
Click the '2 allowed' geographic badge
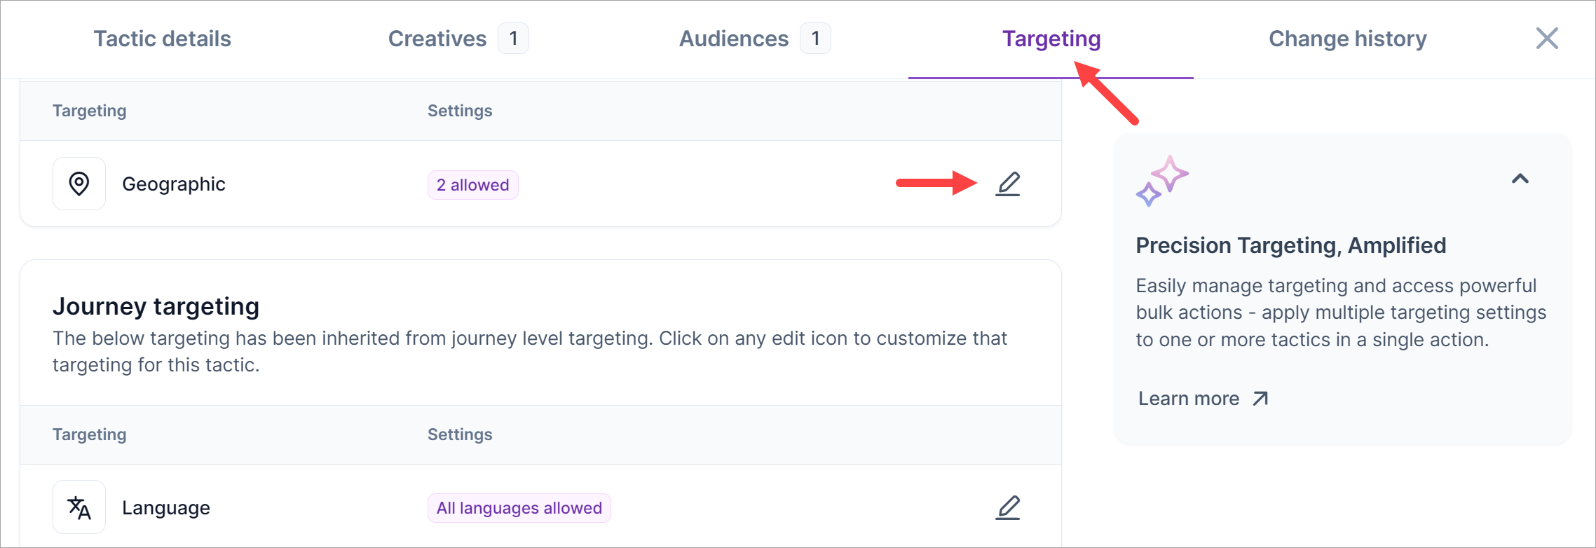[x=473, y=185]
